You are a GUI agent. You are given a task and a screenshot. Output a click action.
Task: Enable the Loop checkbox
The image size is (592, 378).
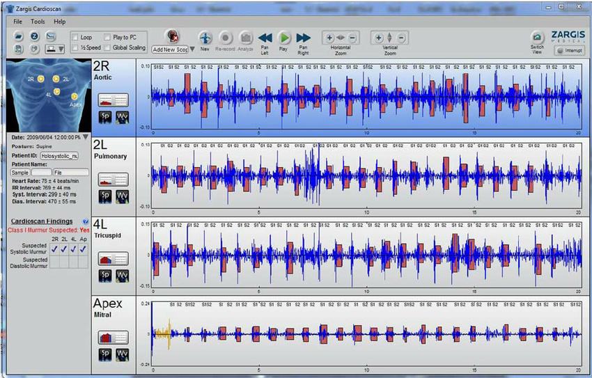76,37
